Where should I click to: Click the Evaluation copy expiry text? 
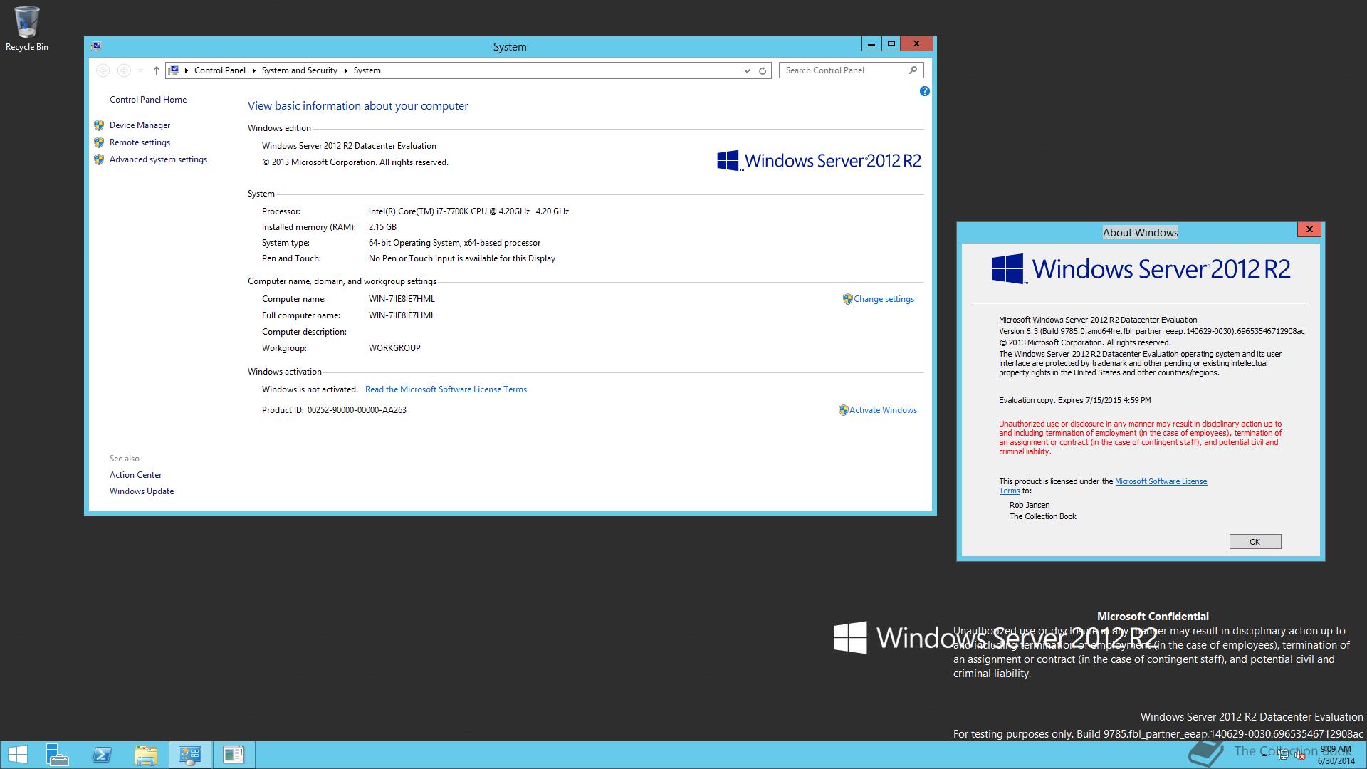(x=1074, y=400)
